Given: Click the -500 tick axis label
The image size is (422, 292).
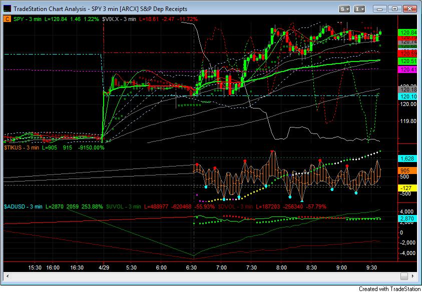Looking at the screenshot, I should (x=406, y=193).
